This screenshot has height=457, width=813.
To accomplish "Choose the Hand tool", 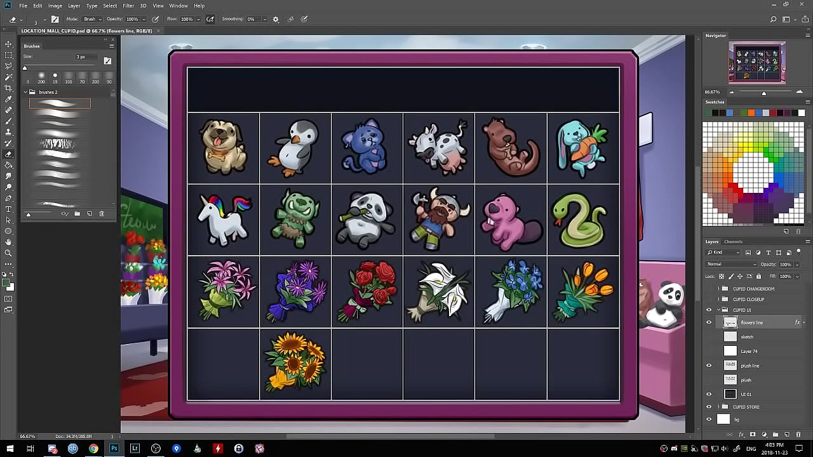I will (9, 242).
